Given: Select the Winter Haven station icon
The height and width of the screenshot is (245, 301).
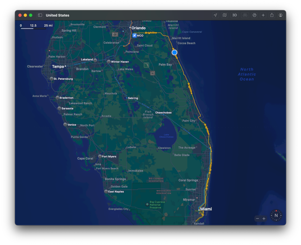Looking at the screenshot, I should pos(109,62).
